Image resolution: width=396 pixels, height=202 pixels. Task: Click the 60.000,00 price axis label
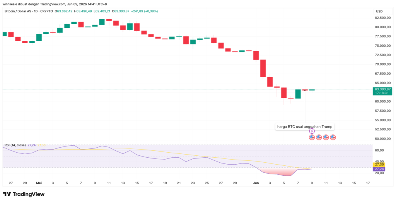pyautogui.click(x=383, y=101)
